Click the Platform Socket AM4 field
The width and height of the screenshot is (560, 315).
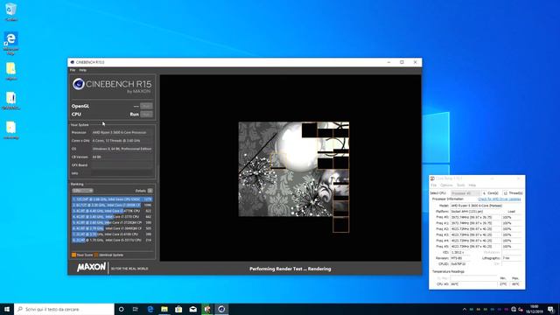tap(475, 212)
